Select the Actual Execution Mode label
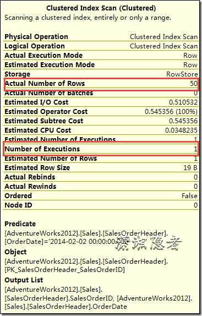This screenshot has width=202, height=316. (x=43, y=56)
